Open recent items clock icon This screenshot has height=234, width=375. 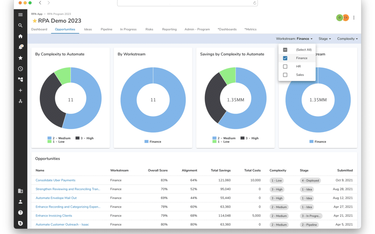click(x=20, y=69)
